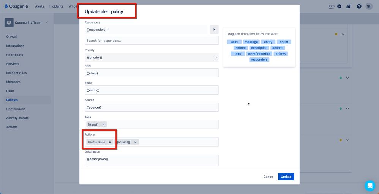Open the Priority dropdown
Viewport: 379px width, 194px height.
coord(152,58)
